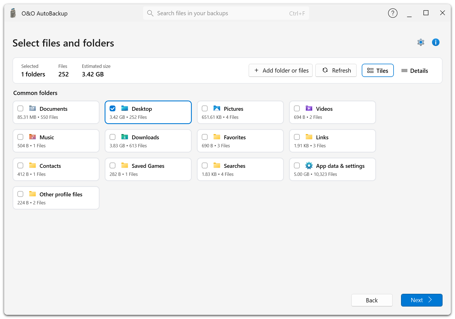Click the Searches folder icon
The width and height of the screenshot is (455, 319).
(x=217, y=165)
